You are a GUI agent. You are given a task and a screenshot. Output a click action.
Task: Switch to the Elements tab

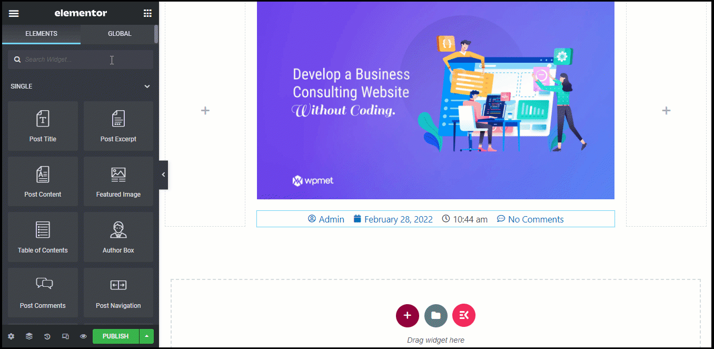(41, 34)
